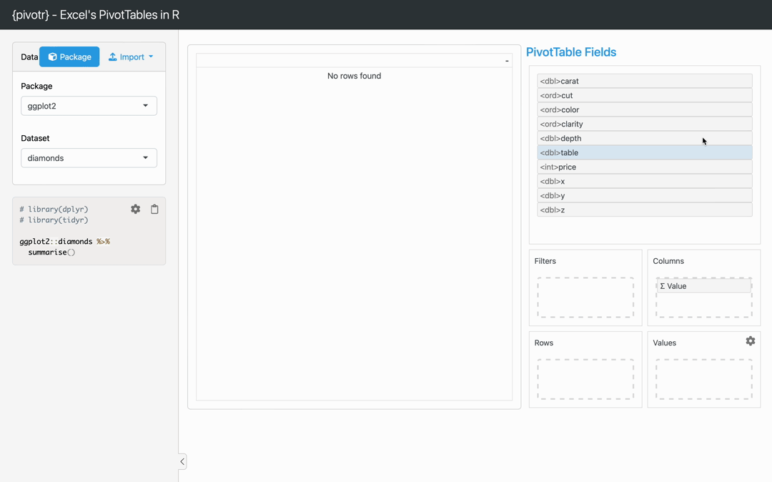Click the Values drop zone
The width and height of the screenshot is (772, 482).
coord(704,379)
